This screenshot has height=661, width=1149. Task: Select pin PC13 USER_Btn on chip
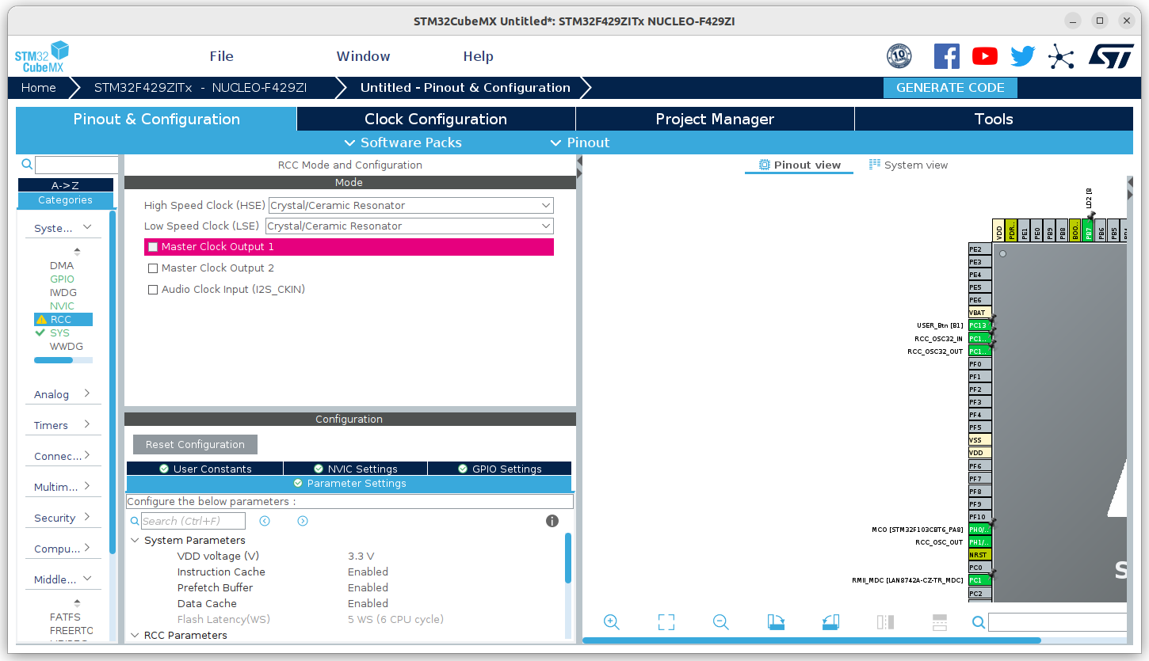click(x=979, y=325)
